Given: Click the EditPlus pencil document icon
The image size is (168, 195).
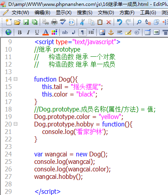Looking at the screenshot, I should point(6,13).
